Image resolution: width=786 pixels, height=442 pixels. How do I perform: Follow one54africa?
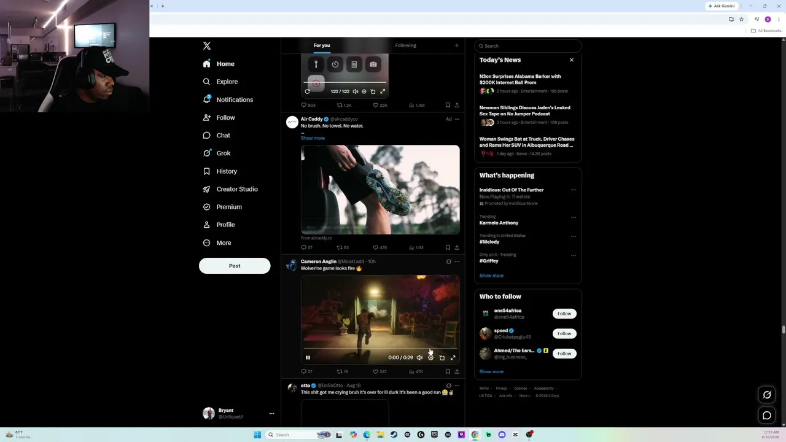tap(564, 314)
